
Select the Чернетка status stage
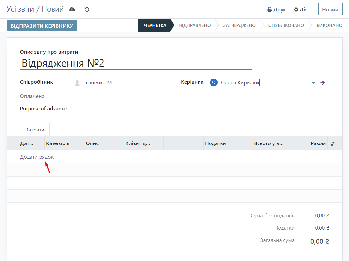tap(155, 25)
